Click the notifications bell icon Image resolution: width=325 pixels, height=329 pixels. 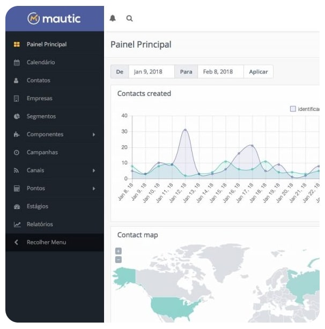tap(113, 18)
